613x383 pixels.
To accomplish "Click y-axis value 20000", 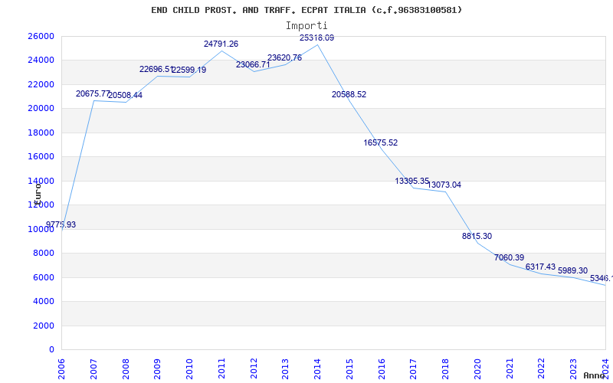I will tap(41, 108).
